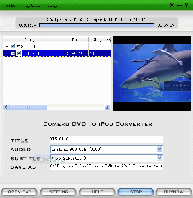Viewport: 193px width, 198px height.
Task: Open the File menu
Action: tap(10, 5)
